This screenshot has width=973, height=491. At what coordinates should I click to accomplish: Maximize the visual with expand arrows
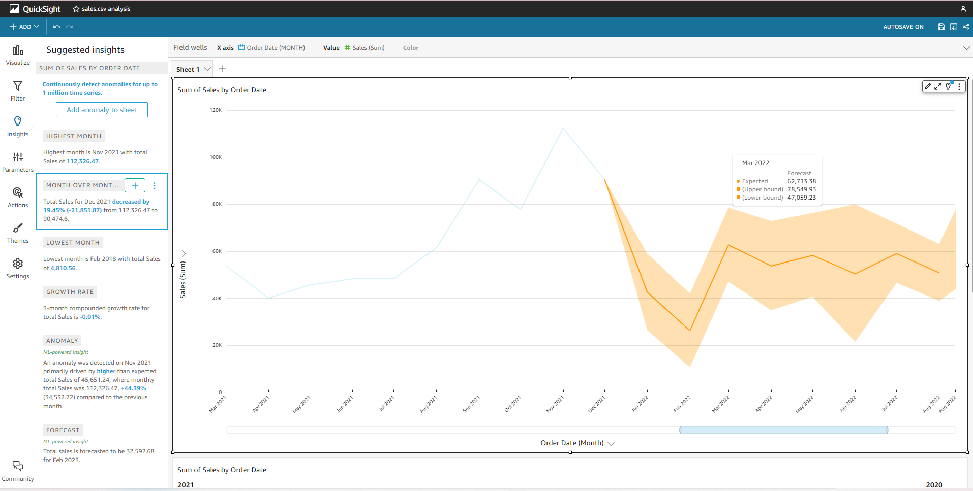pyautogui.click(x=938, y=86)
